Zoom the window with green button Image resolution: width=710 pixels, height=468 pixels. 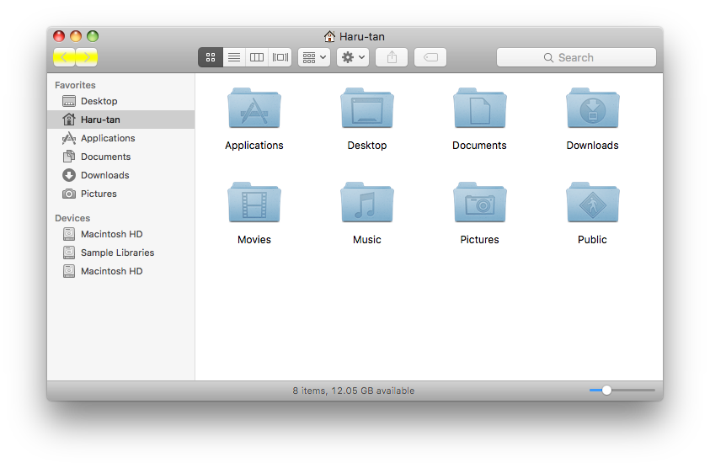coord(93,36)
